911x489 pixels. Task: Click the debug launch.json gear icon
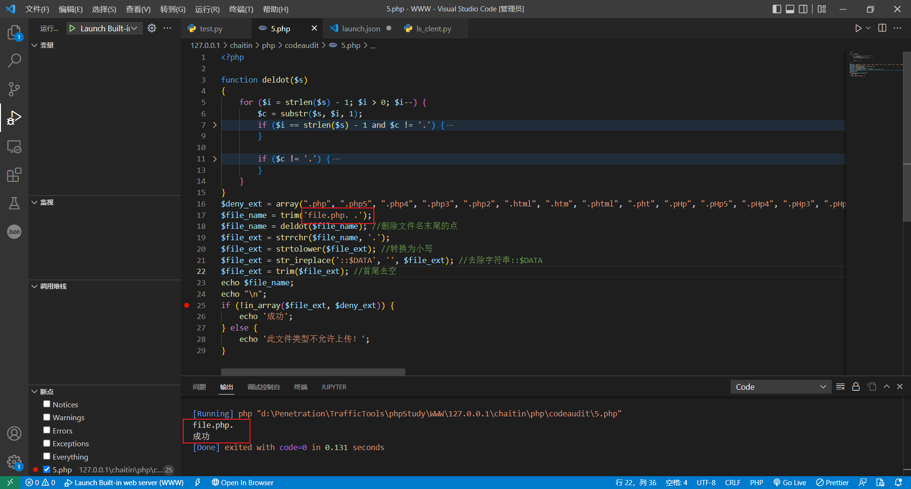point(152,28)
